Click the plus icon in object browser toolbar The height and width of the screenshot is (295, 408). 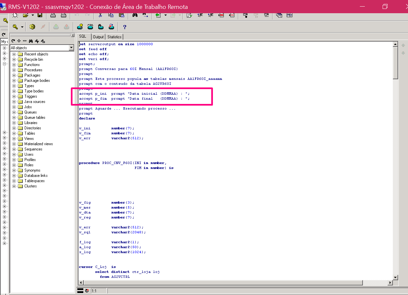[x=19, y=41]
